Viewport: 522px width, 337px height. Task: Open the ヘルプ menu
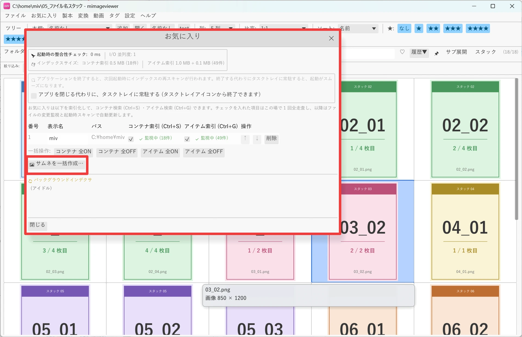pyautogui.click(x=148, y=16)
